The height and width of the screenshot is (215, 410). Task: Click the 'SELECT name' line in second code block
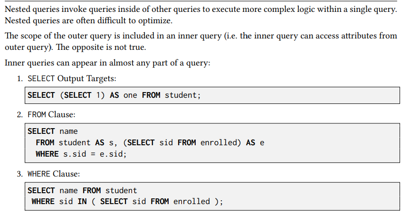point(53,131)
